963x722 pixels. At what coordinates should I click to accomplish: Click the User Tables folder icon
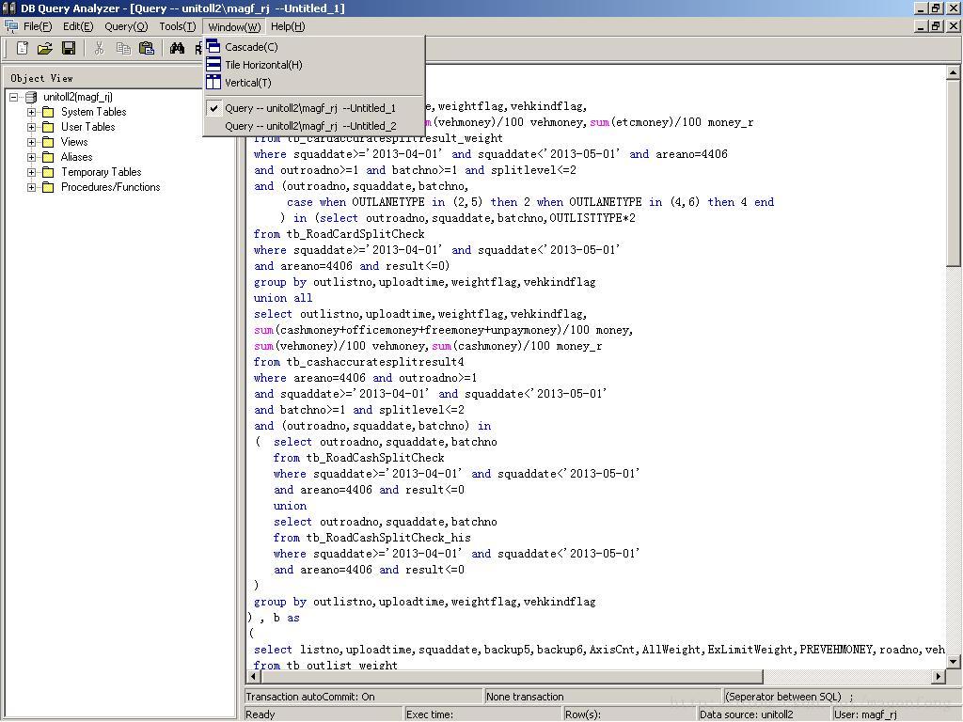pos(48,127)
